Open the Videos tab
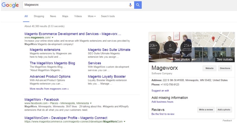 [78, 16]
